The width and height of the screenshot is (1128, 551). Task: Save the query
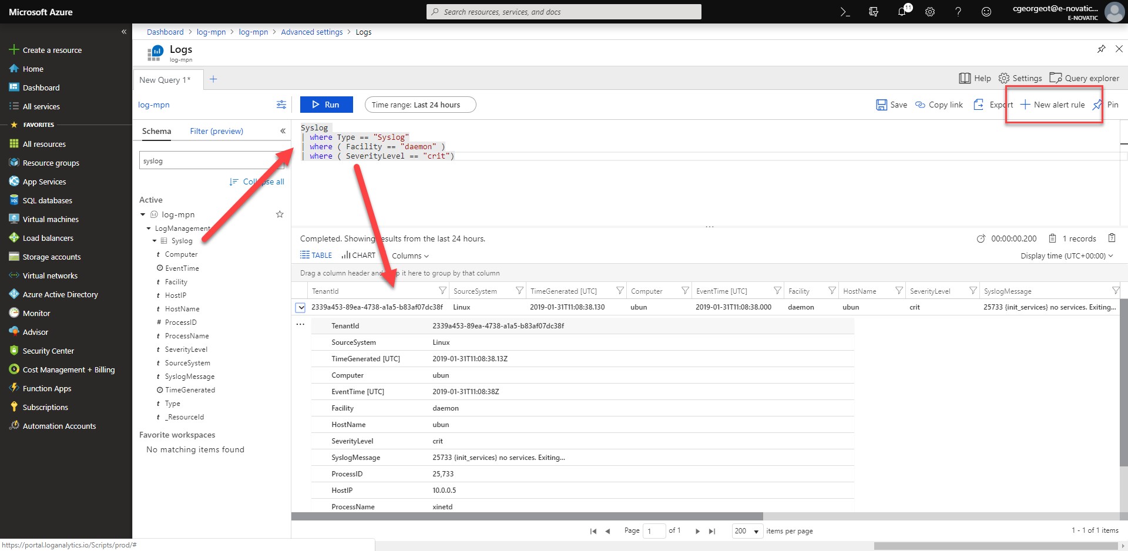pyautogui.click(x=891, y=105)
